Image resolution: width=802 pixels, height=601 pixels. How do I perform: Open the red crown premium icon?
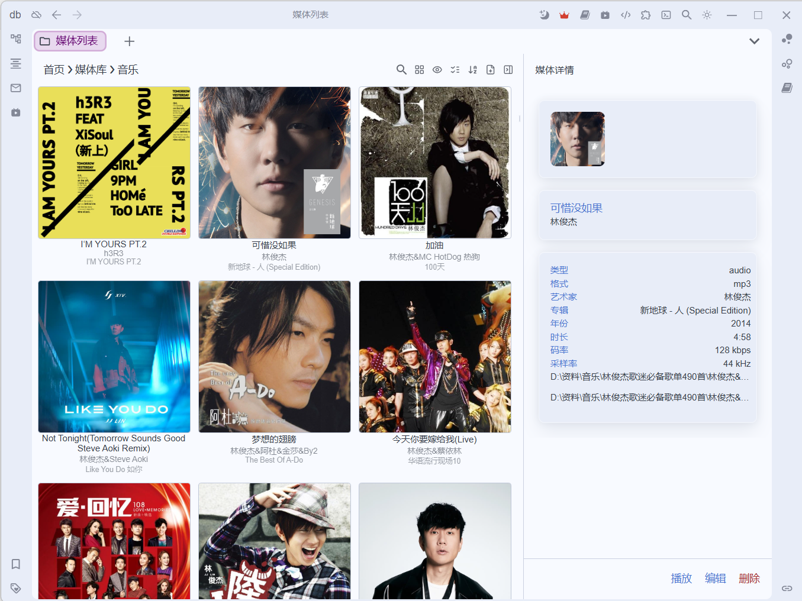[564, 15]
